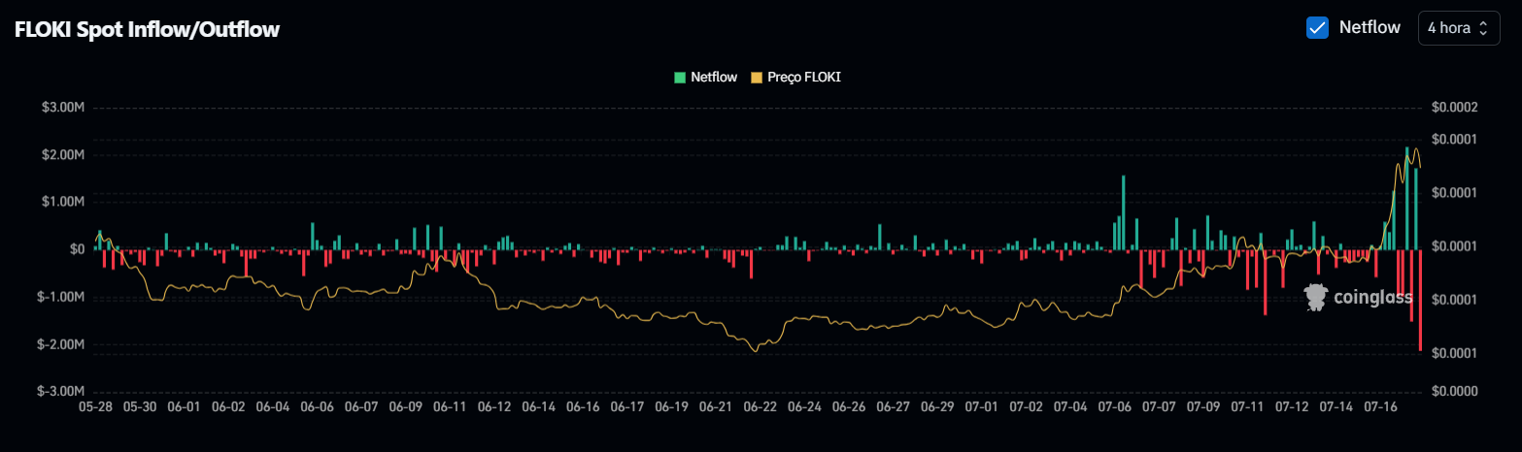Viewport: 1522px width, 452px height.
Task: Click the $-2.00M left axis label
Action: 61,344
